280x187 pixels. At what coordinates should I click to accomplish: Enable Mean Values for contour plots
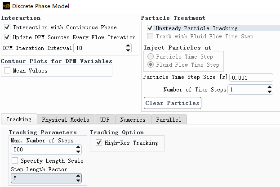(7, 70)
